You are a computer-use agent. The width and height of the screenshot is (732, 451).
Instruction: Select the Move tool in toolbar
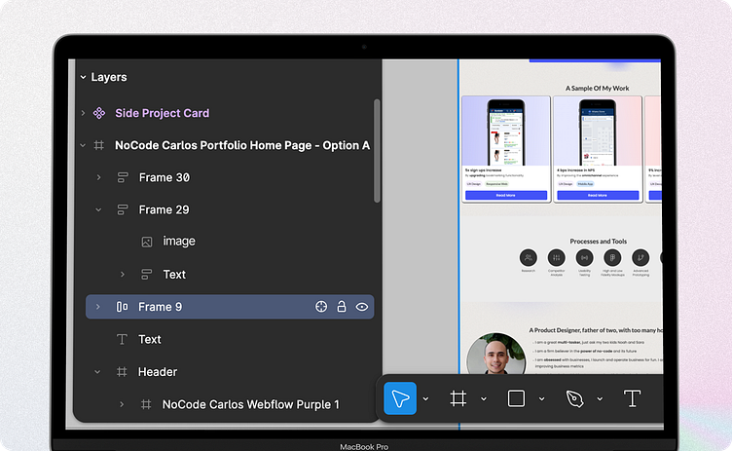pos(400,398)
